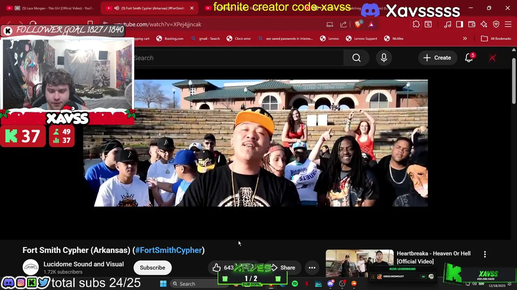Focus the YouTube Search field

tap(238, 58)
